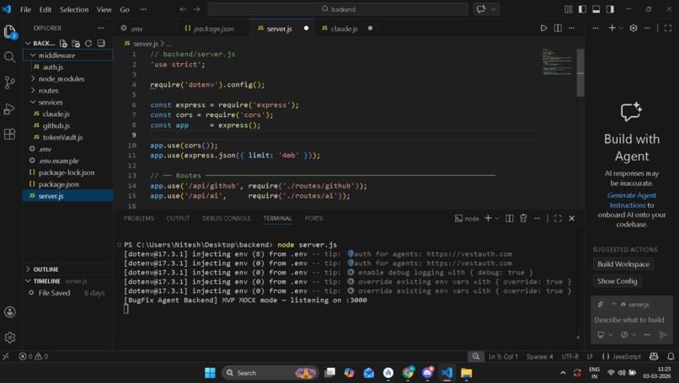
Task: Create a new file in Explorer
Action: click(x=63, y=43)
